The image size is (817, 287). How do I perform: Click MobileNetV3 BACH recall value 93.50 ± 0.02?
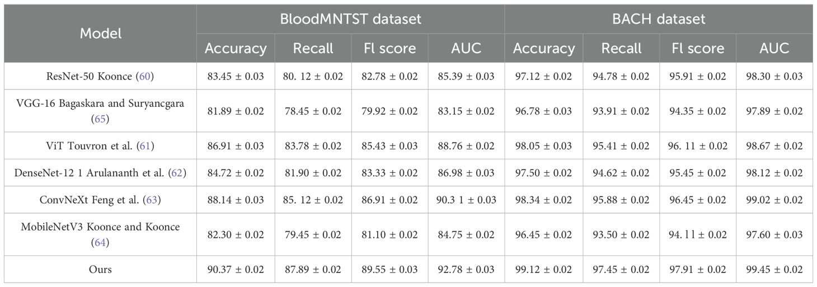[x=621, y=235]
